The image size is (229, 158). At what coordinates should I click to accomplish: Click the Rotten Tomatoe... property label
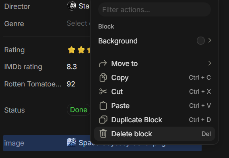pos(33,84)
